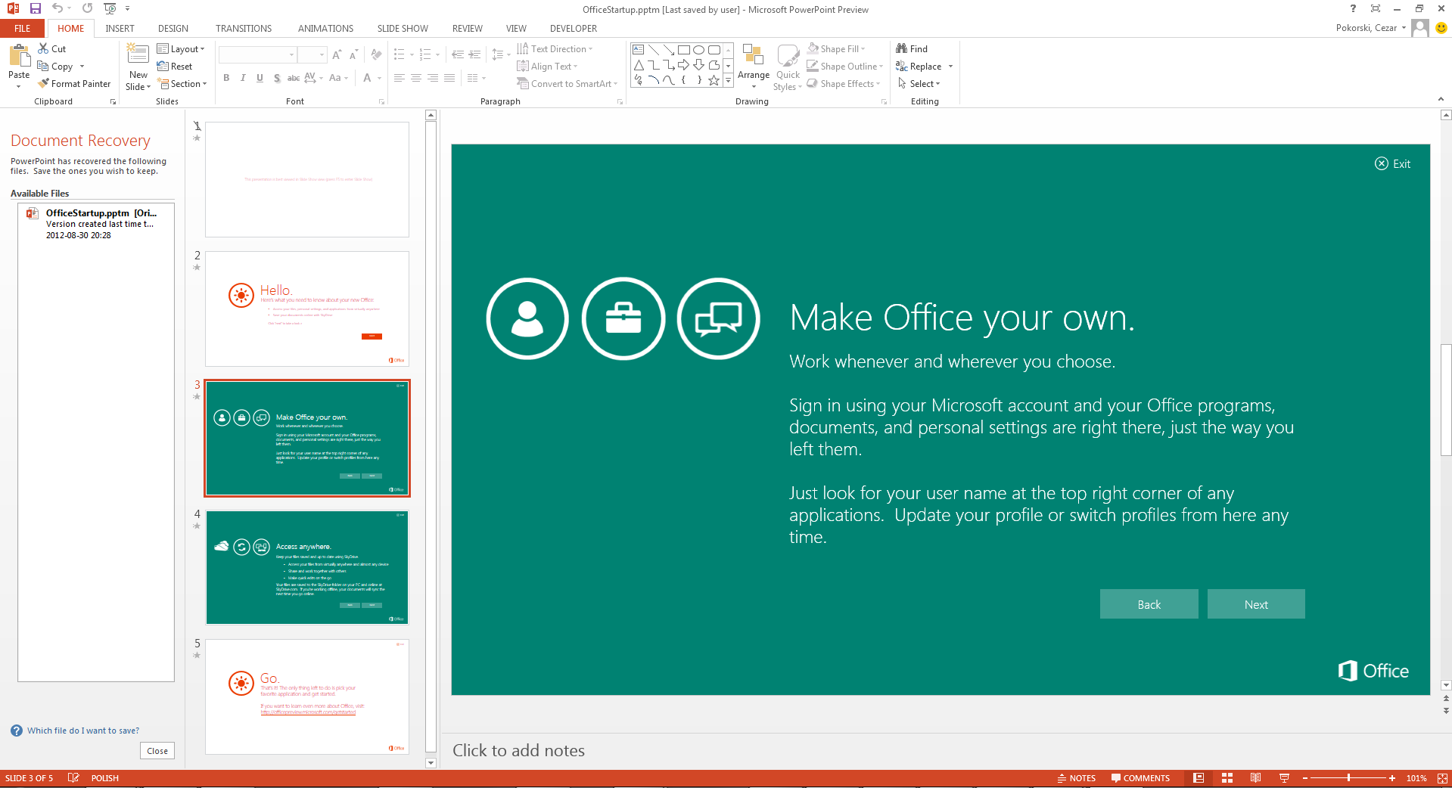1452x788 pixels.
Task: Open the Section dropdown
Action: point(182,83)
